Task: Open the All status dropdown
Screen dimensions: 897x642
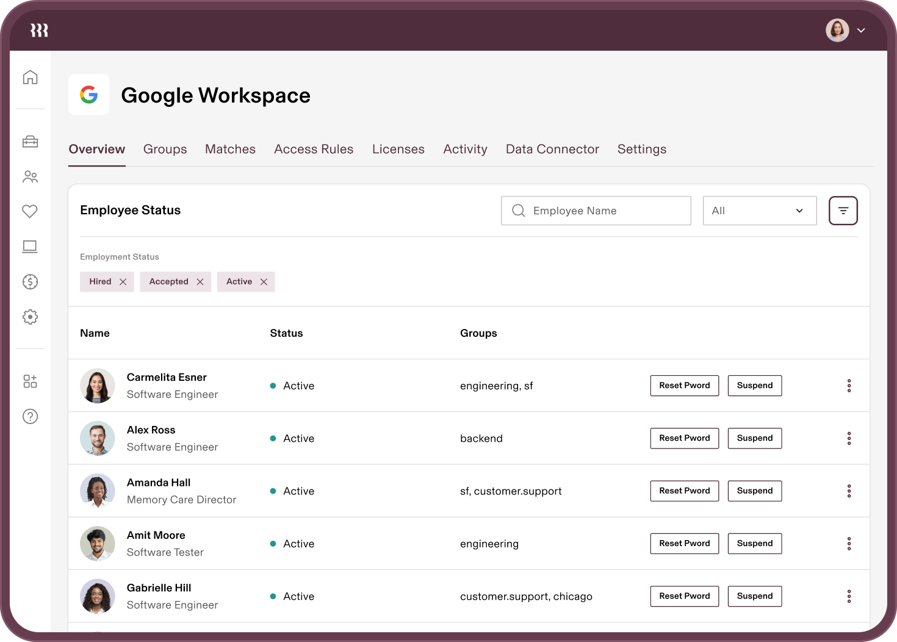Action: click(760, 211)
